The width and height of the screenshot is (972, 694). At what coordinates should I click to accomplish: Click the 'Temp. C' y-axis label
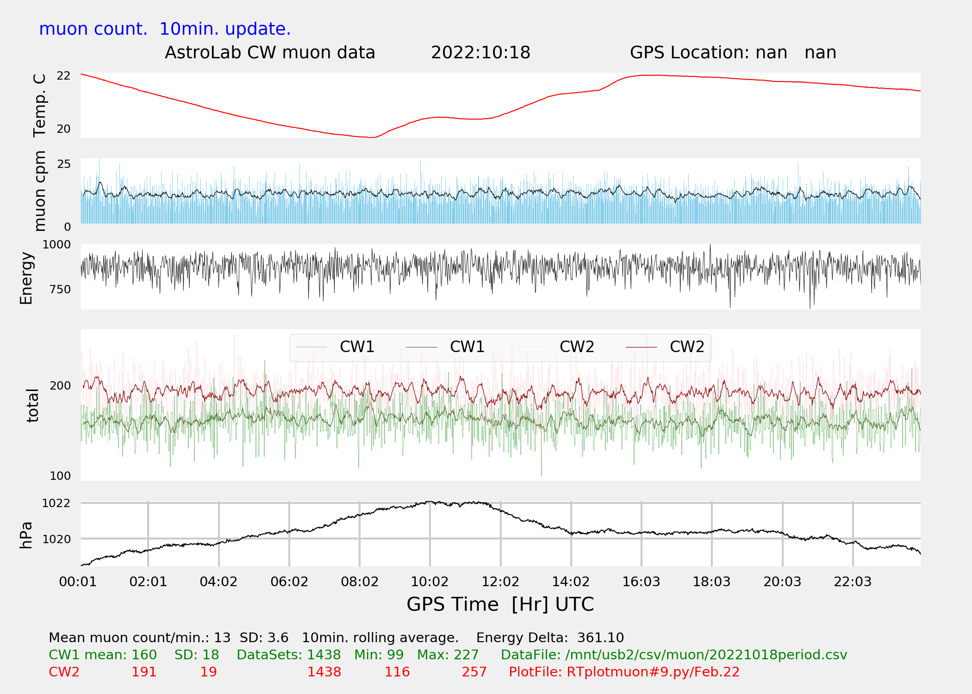[40, 105]
